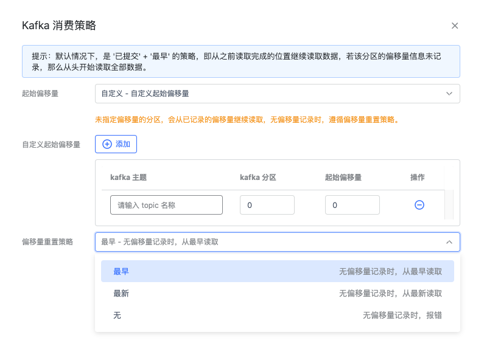Click the blue 提示 info banner

240,61
